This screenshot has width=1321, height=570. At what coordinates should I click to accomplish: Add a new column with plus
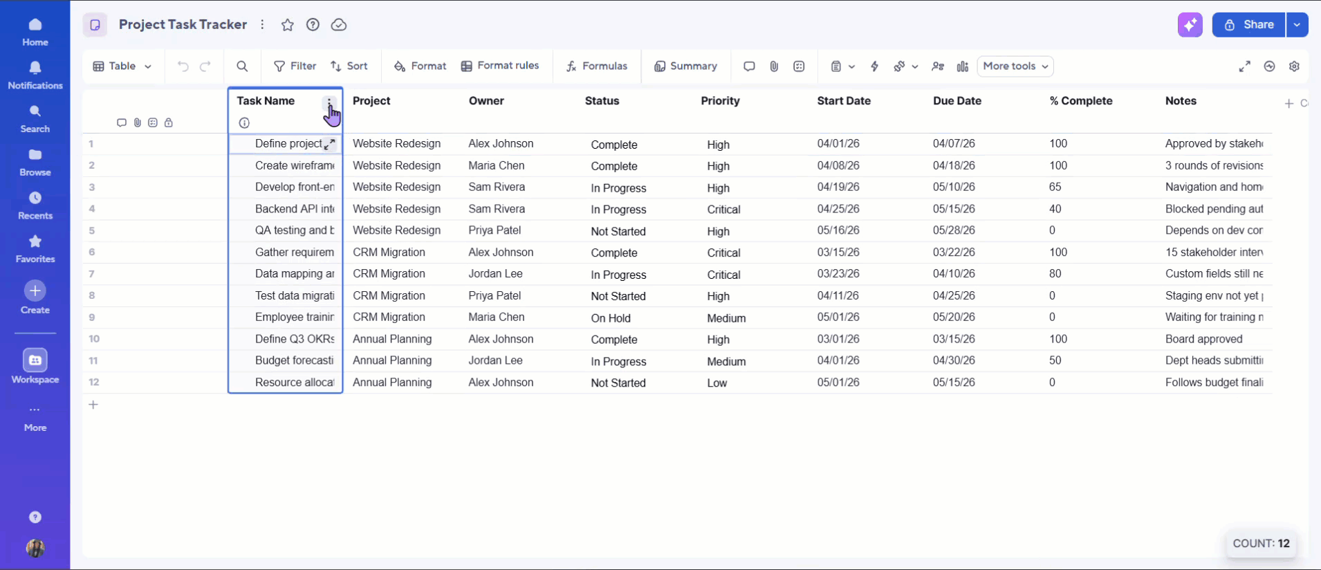[1289, 103]
